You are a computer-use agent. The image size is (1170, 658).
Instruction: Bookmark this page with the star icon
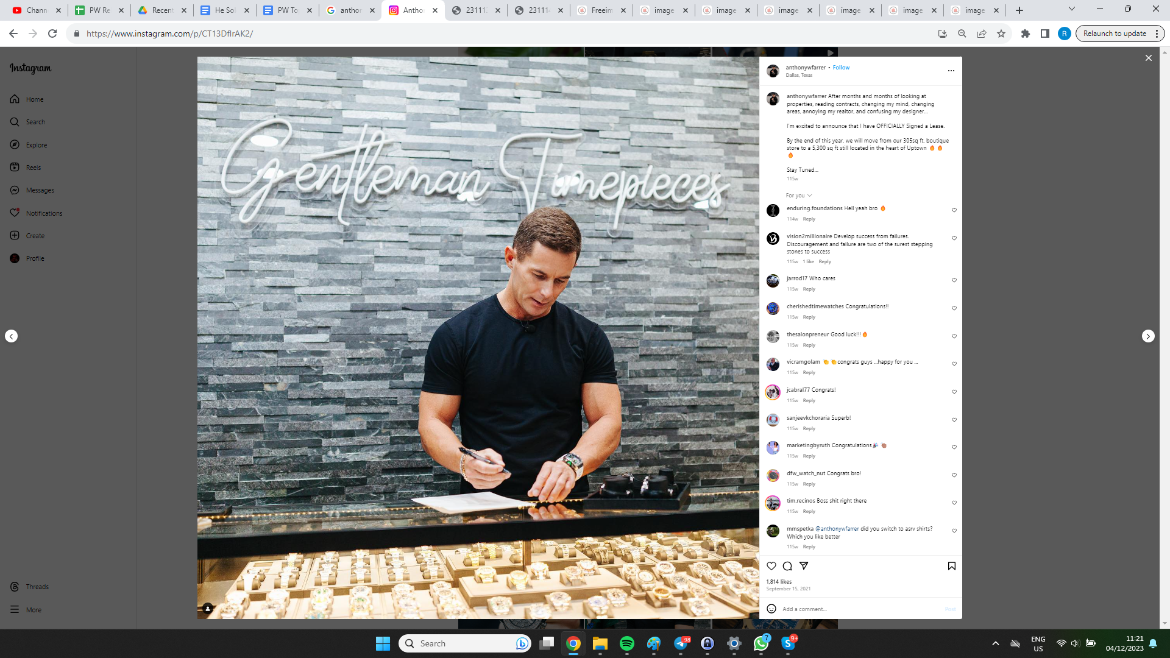[1001, 34]
